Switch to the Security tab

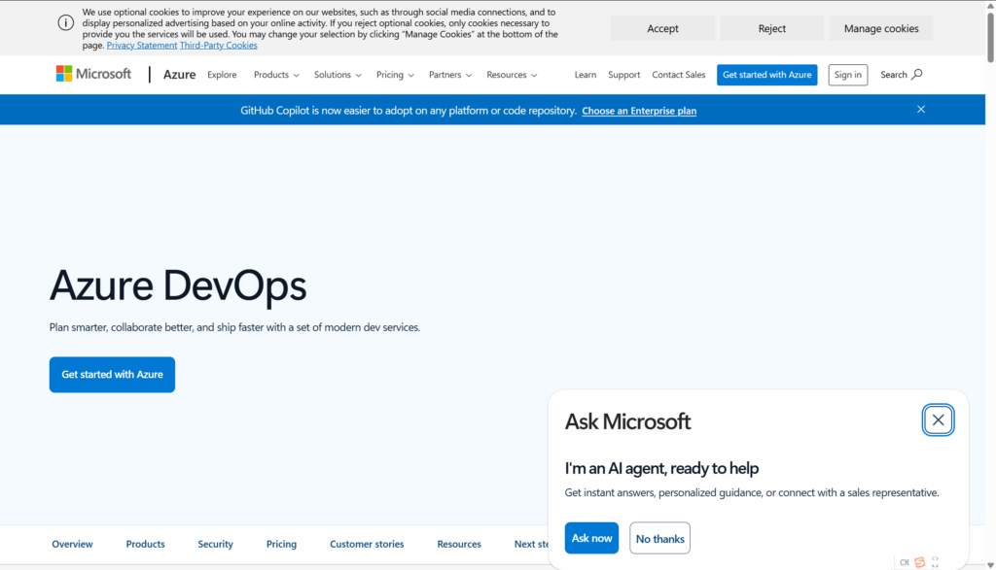215,544
